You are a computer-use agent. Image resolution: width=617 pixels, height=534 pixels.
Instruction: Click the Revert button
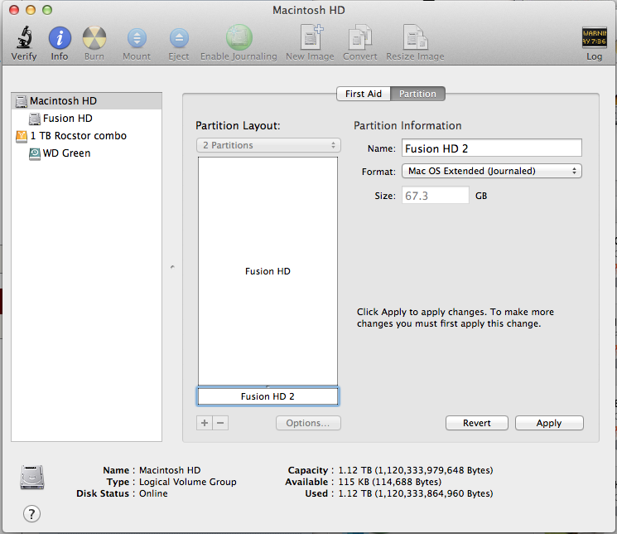(x=476, y=423)
